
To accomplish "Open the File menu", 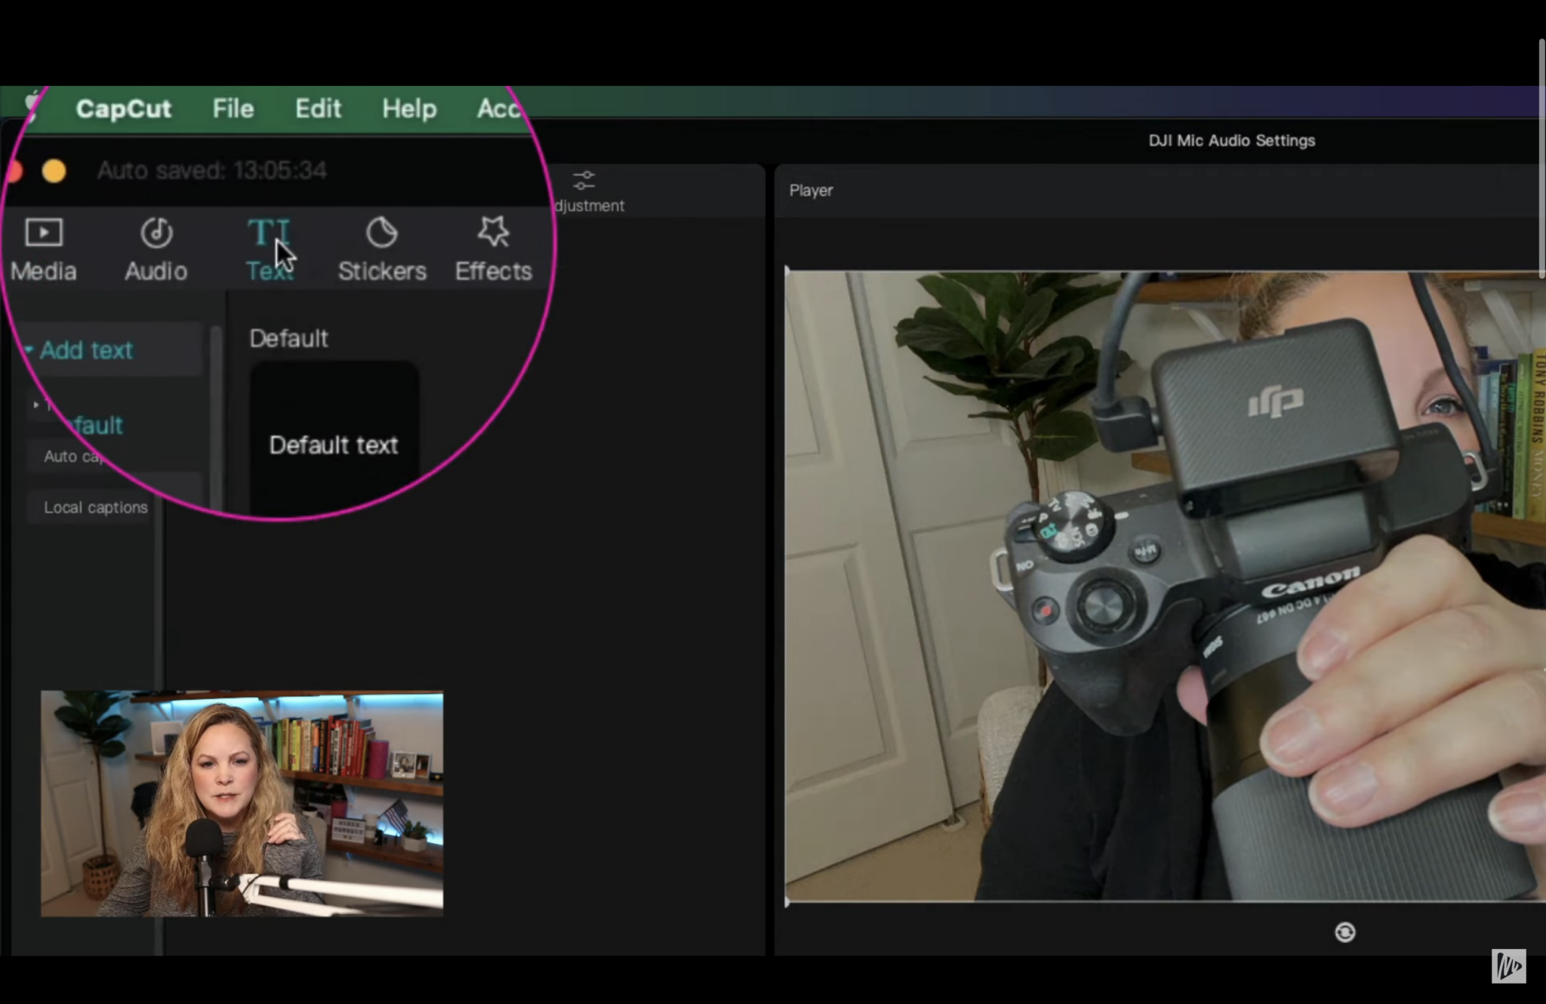I will pos(233,109).
